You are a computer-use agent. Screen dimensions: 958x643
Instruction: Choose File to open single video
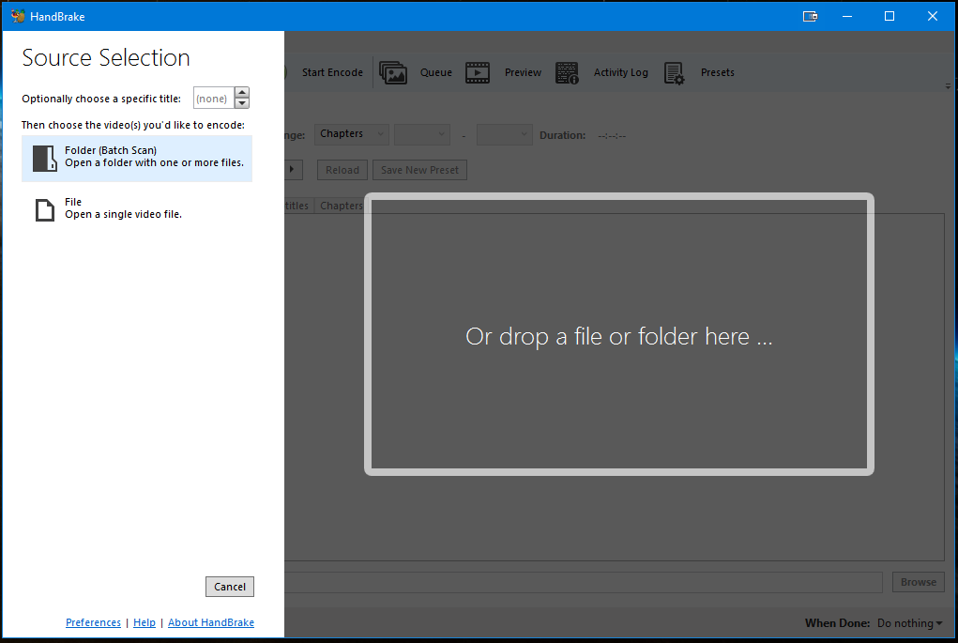(137, 208)
